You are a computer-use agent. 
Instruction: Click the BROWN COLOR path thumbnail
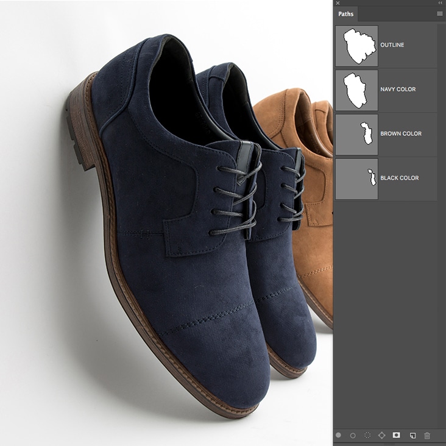356,135
